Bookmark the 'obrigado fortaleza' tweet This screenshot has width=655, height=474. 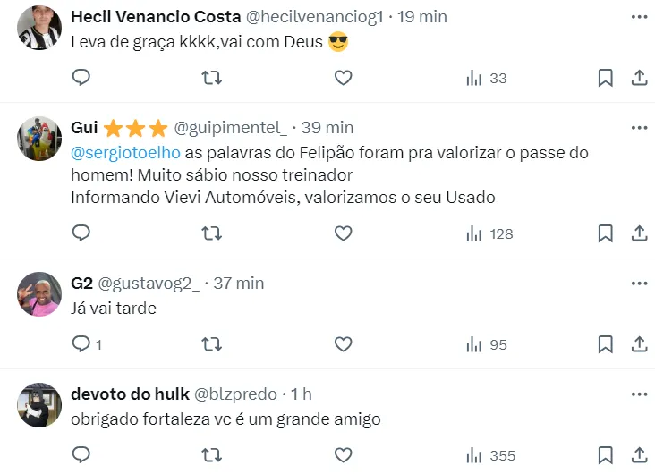click(605, 455)
